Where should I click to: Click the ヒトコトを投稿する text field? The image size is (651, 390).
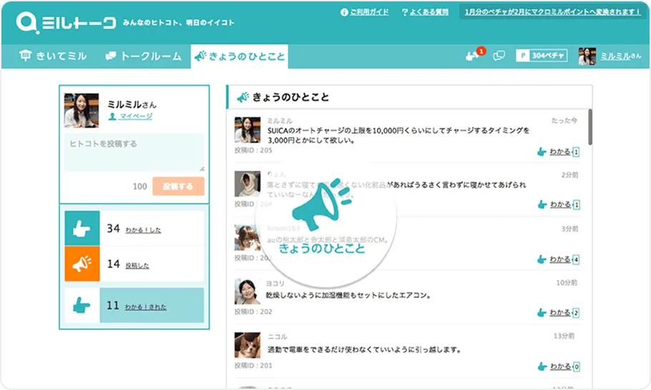[134, 152]
